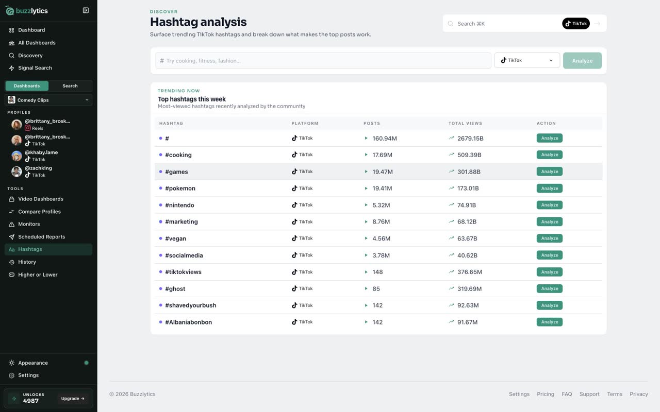This screenshot has width=660, height=412.
Task: Collapse the sidebar panel icon
Action: tap(86, 10)
